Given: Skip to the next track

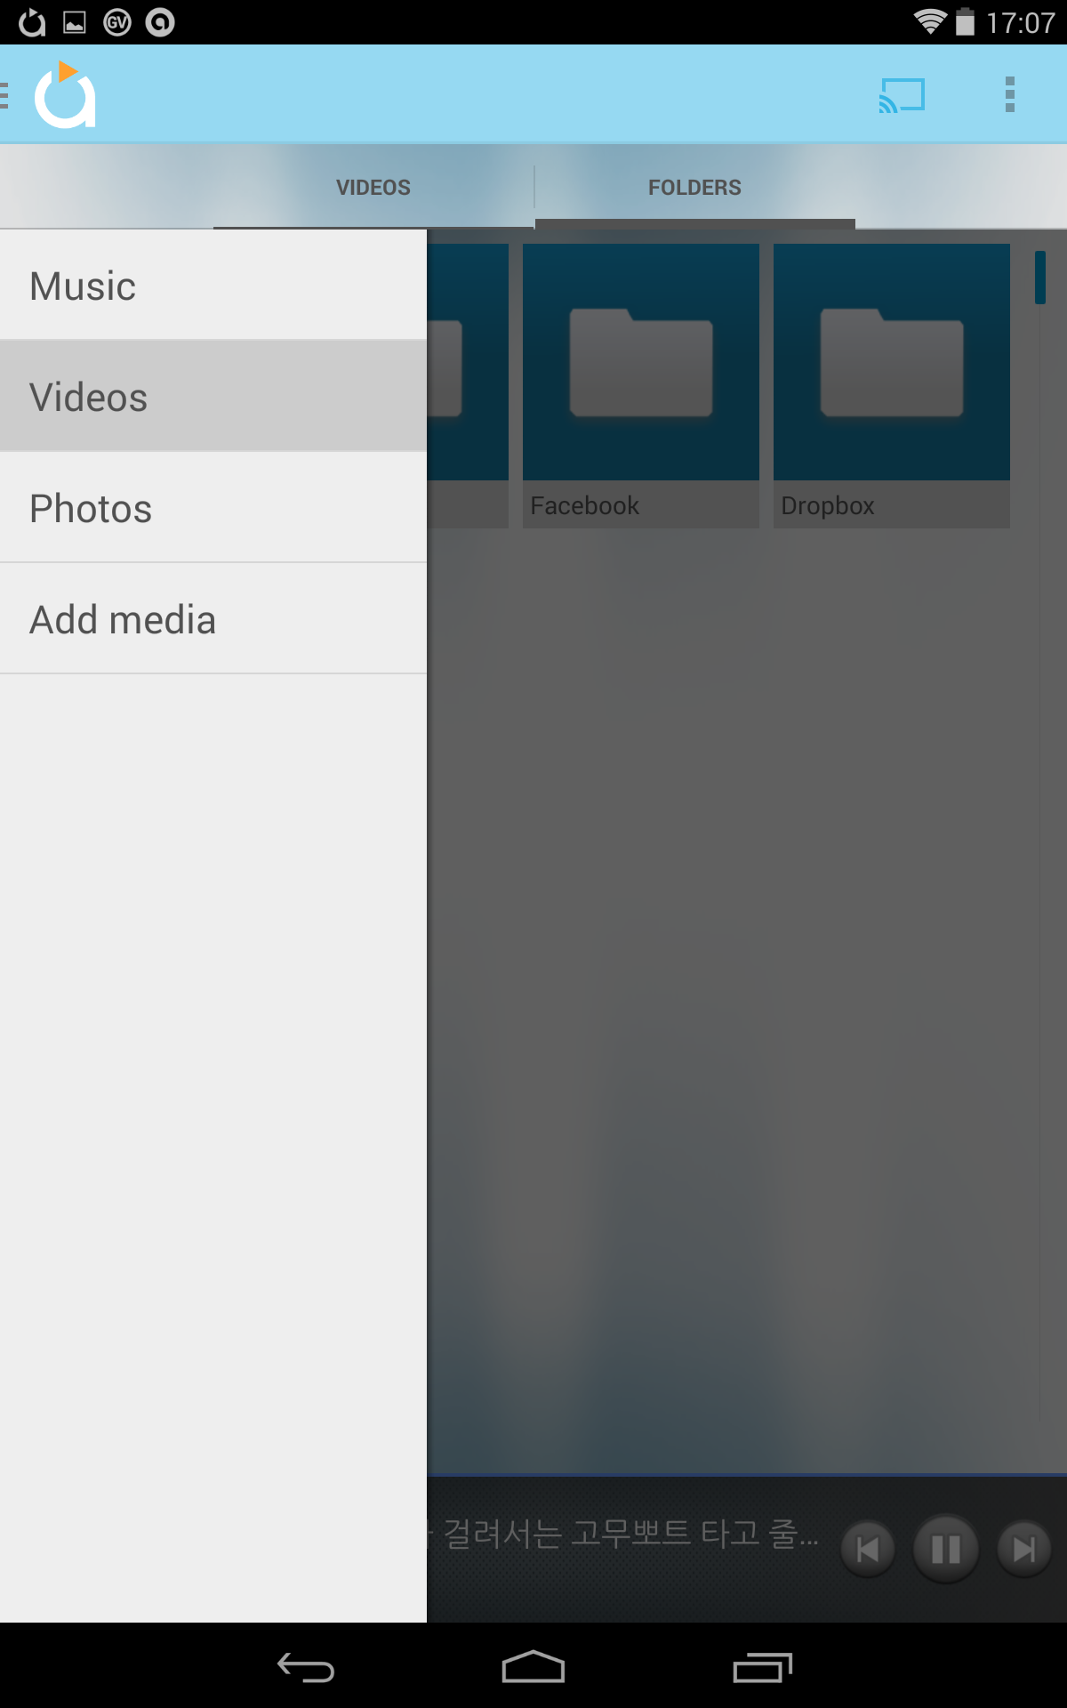Looking at the screenshot, I should (x=1024, y=1550).
